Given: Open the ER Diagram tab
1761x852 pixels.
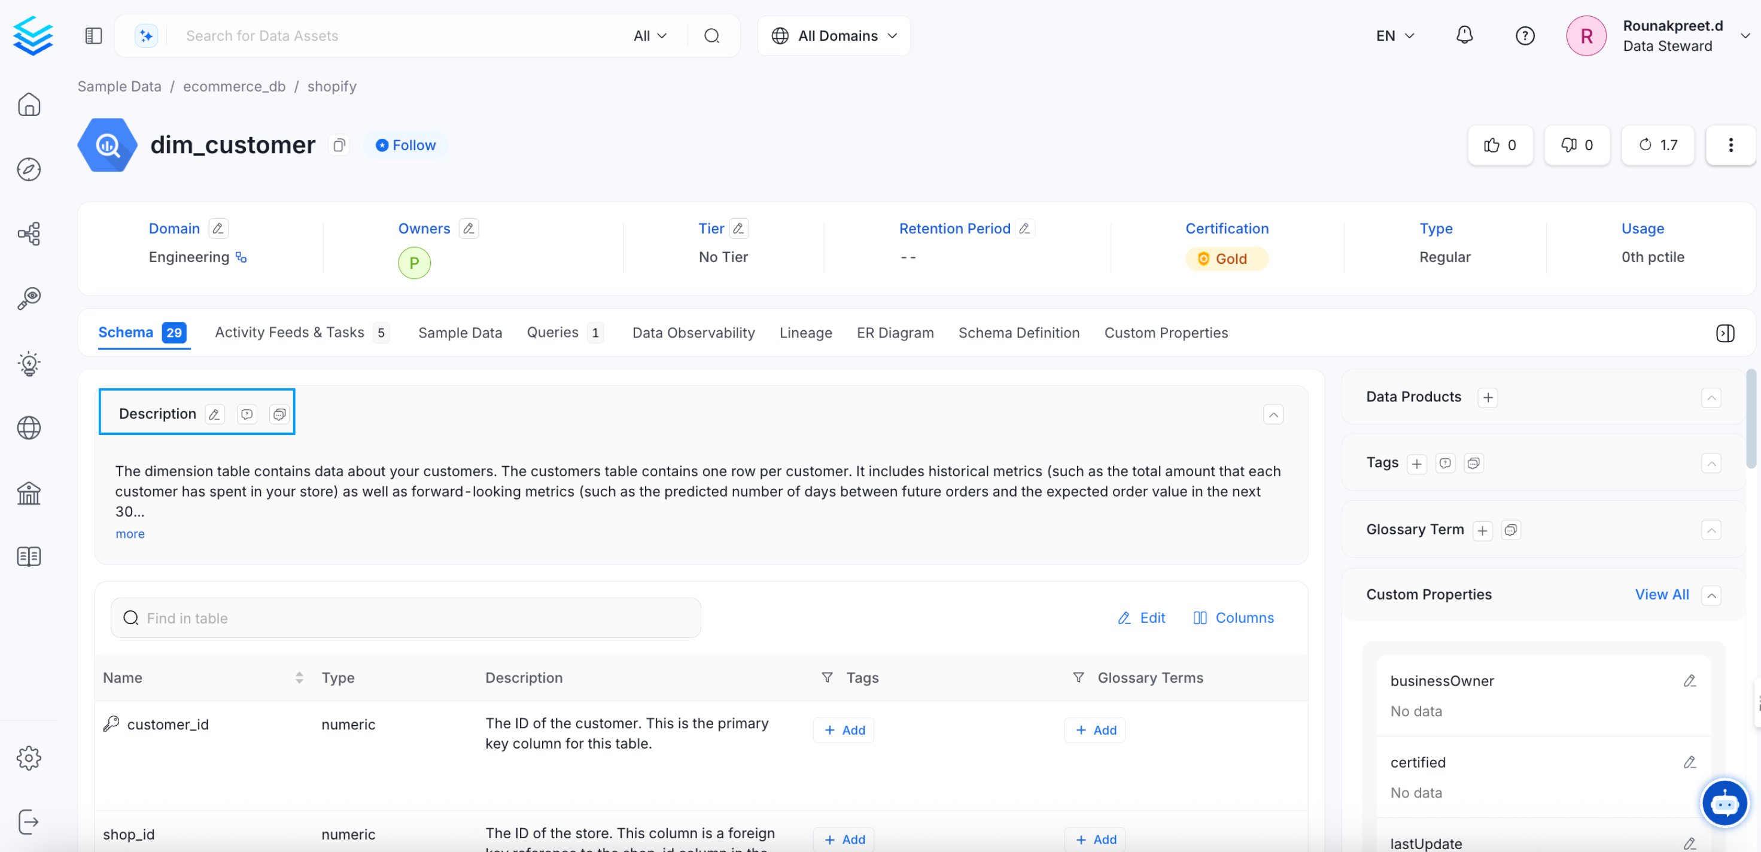Looking at the screenshot, I should tap(895, 333).
